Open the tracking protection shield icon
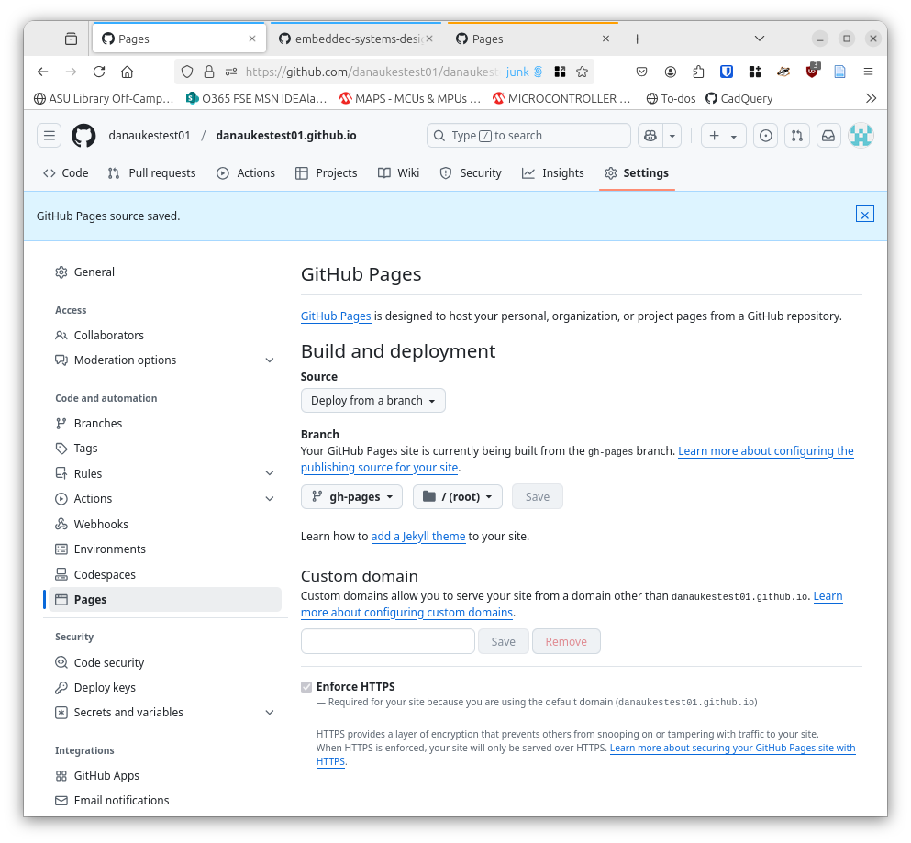 tap(187, 72)
